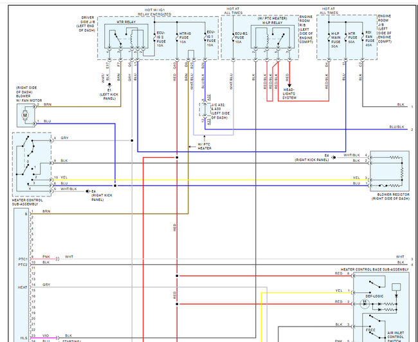Select the HTR-IG 10A fuse symbol

click(177, 37)
